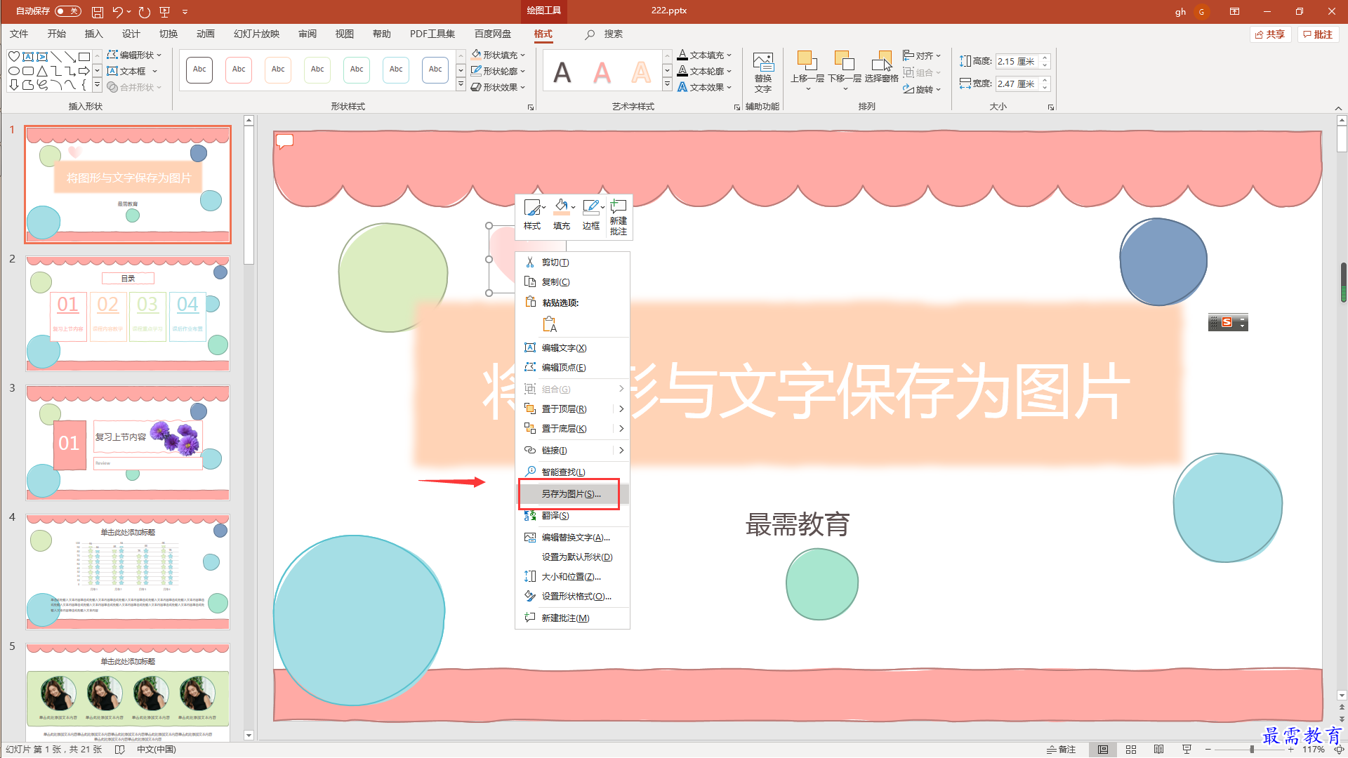Switch to the PDF工具集 tab

pos(432,34)
